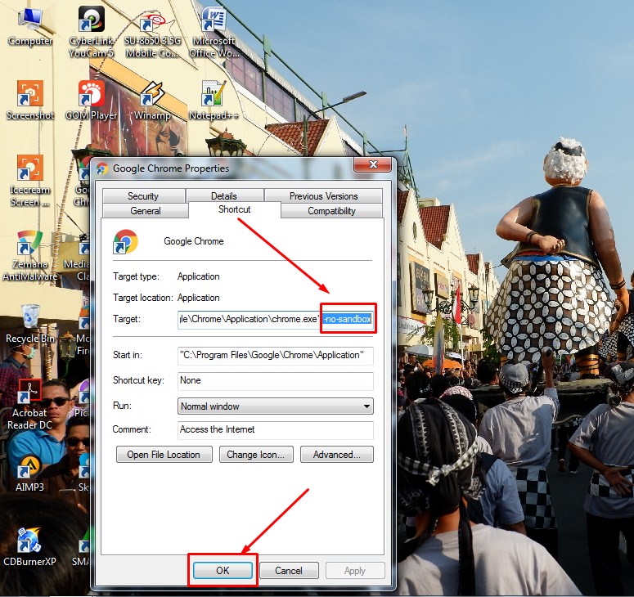Select Notepad++ desktop shortcut
The width and height of the screenshot is (634, 597).
pyautogui.click(x=214, y=100)
